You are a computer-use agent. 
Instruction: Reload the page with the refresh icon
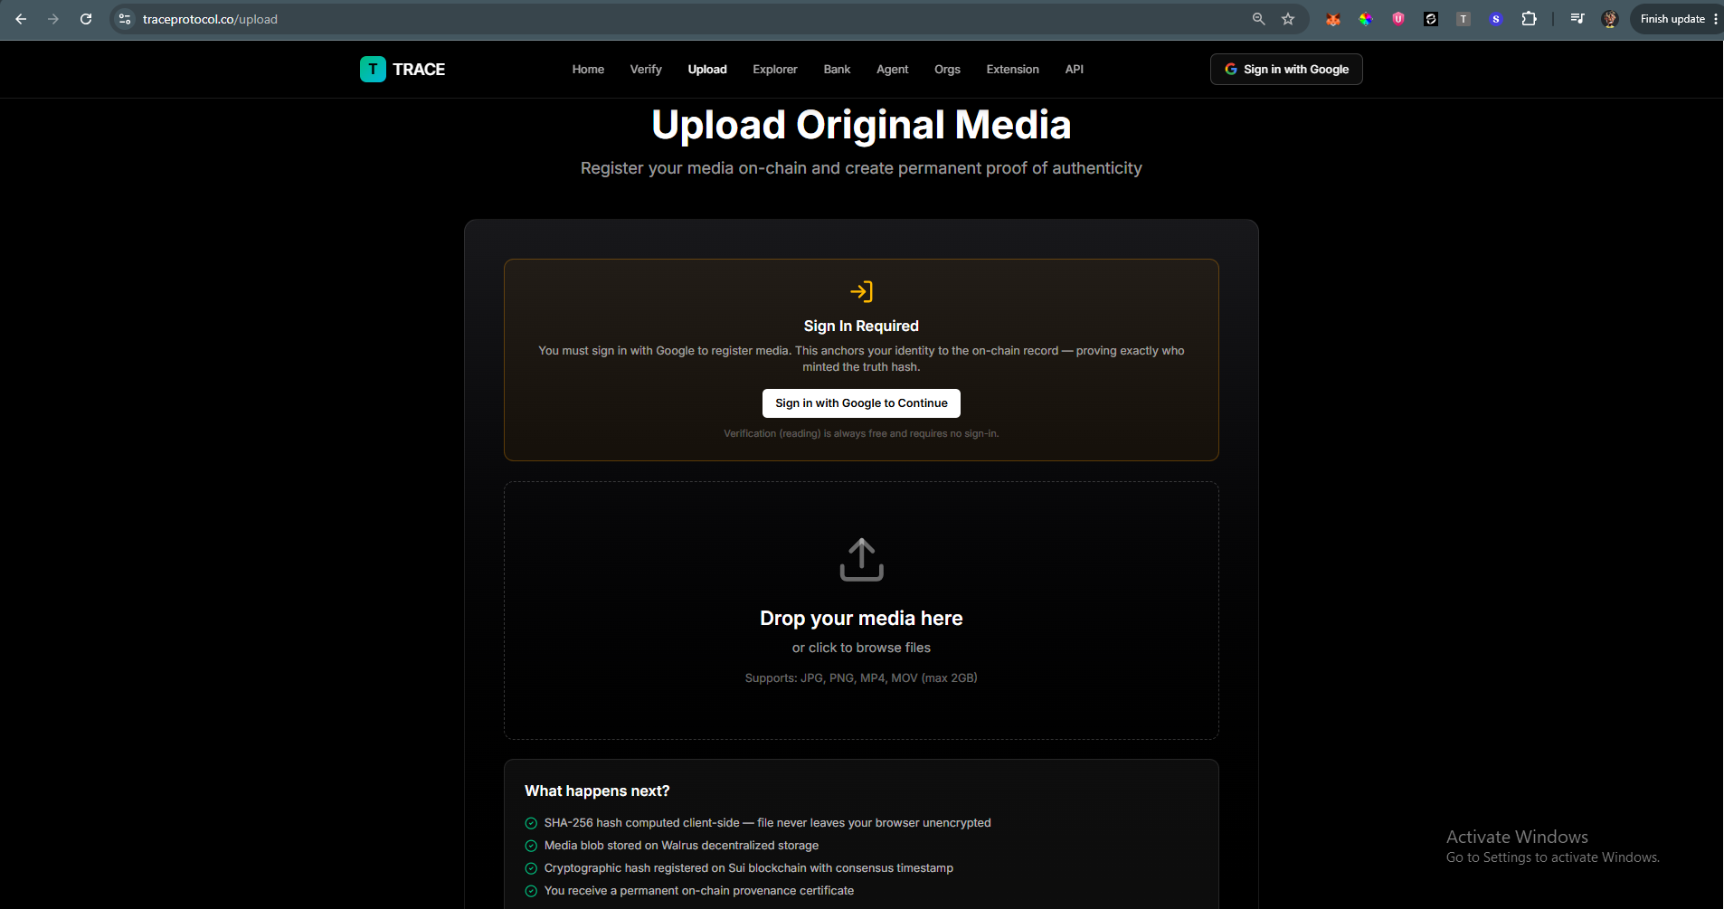tap(86, 19)
